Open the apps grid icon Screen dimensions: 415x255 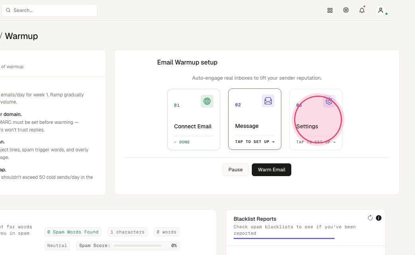[x=330, y=10]
